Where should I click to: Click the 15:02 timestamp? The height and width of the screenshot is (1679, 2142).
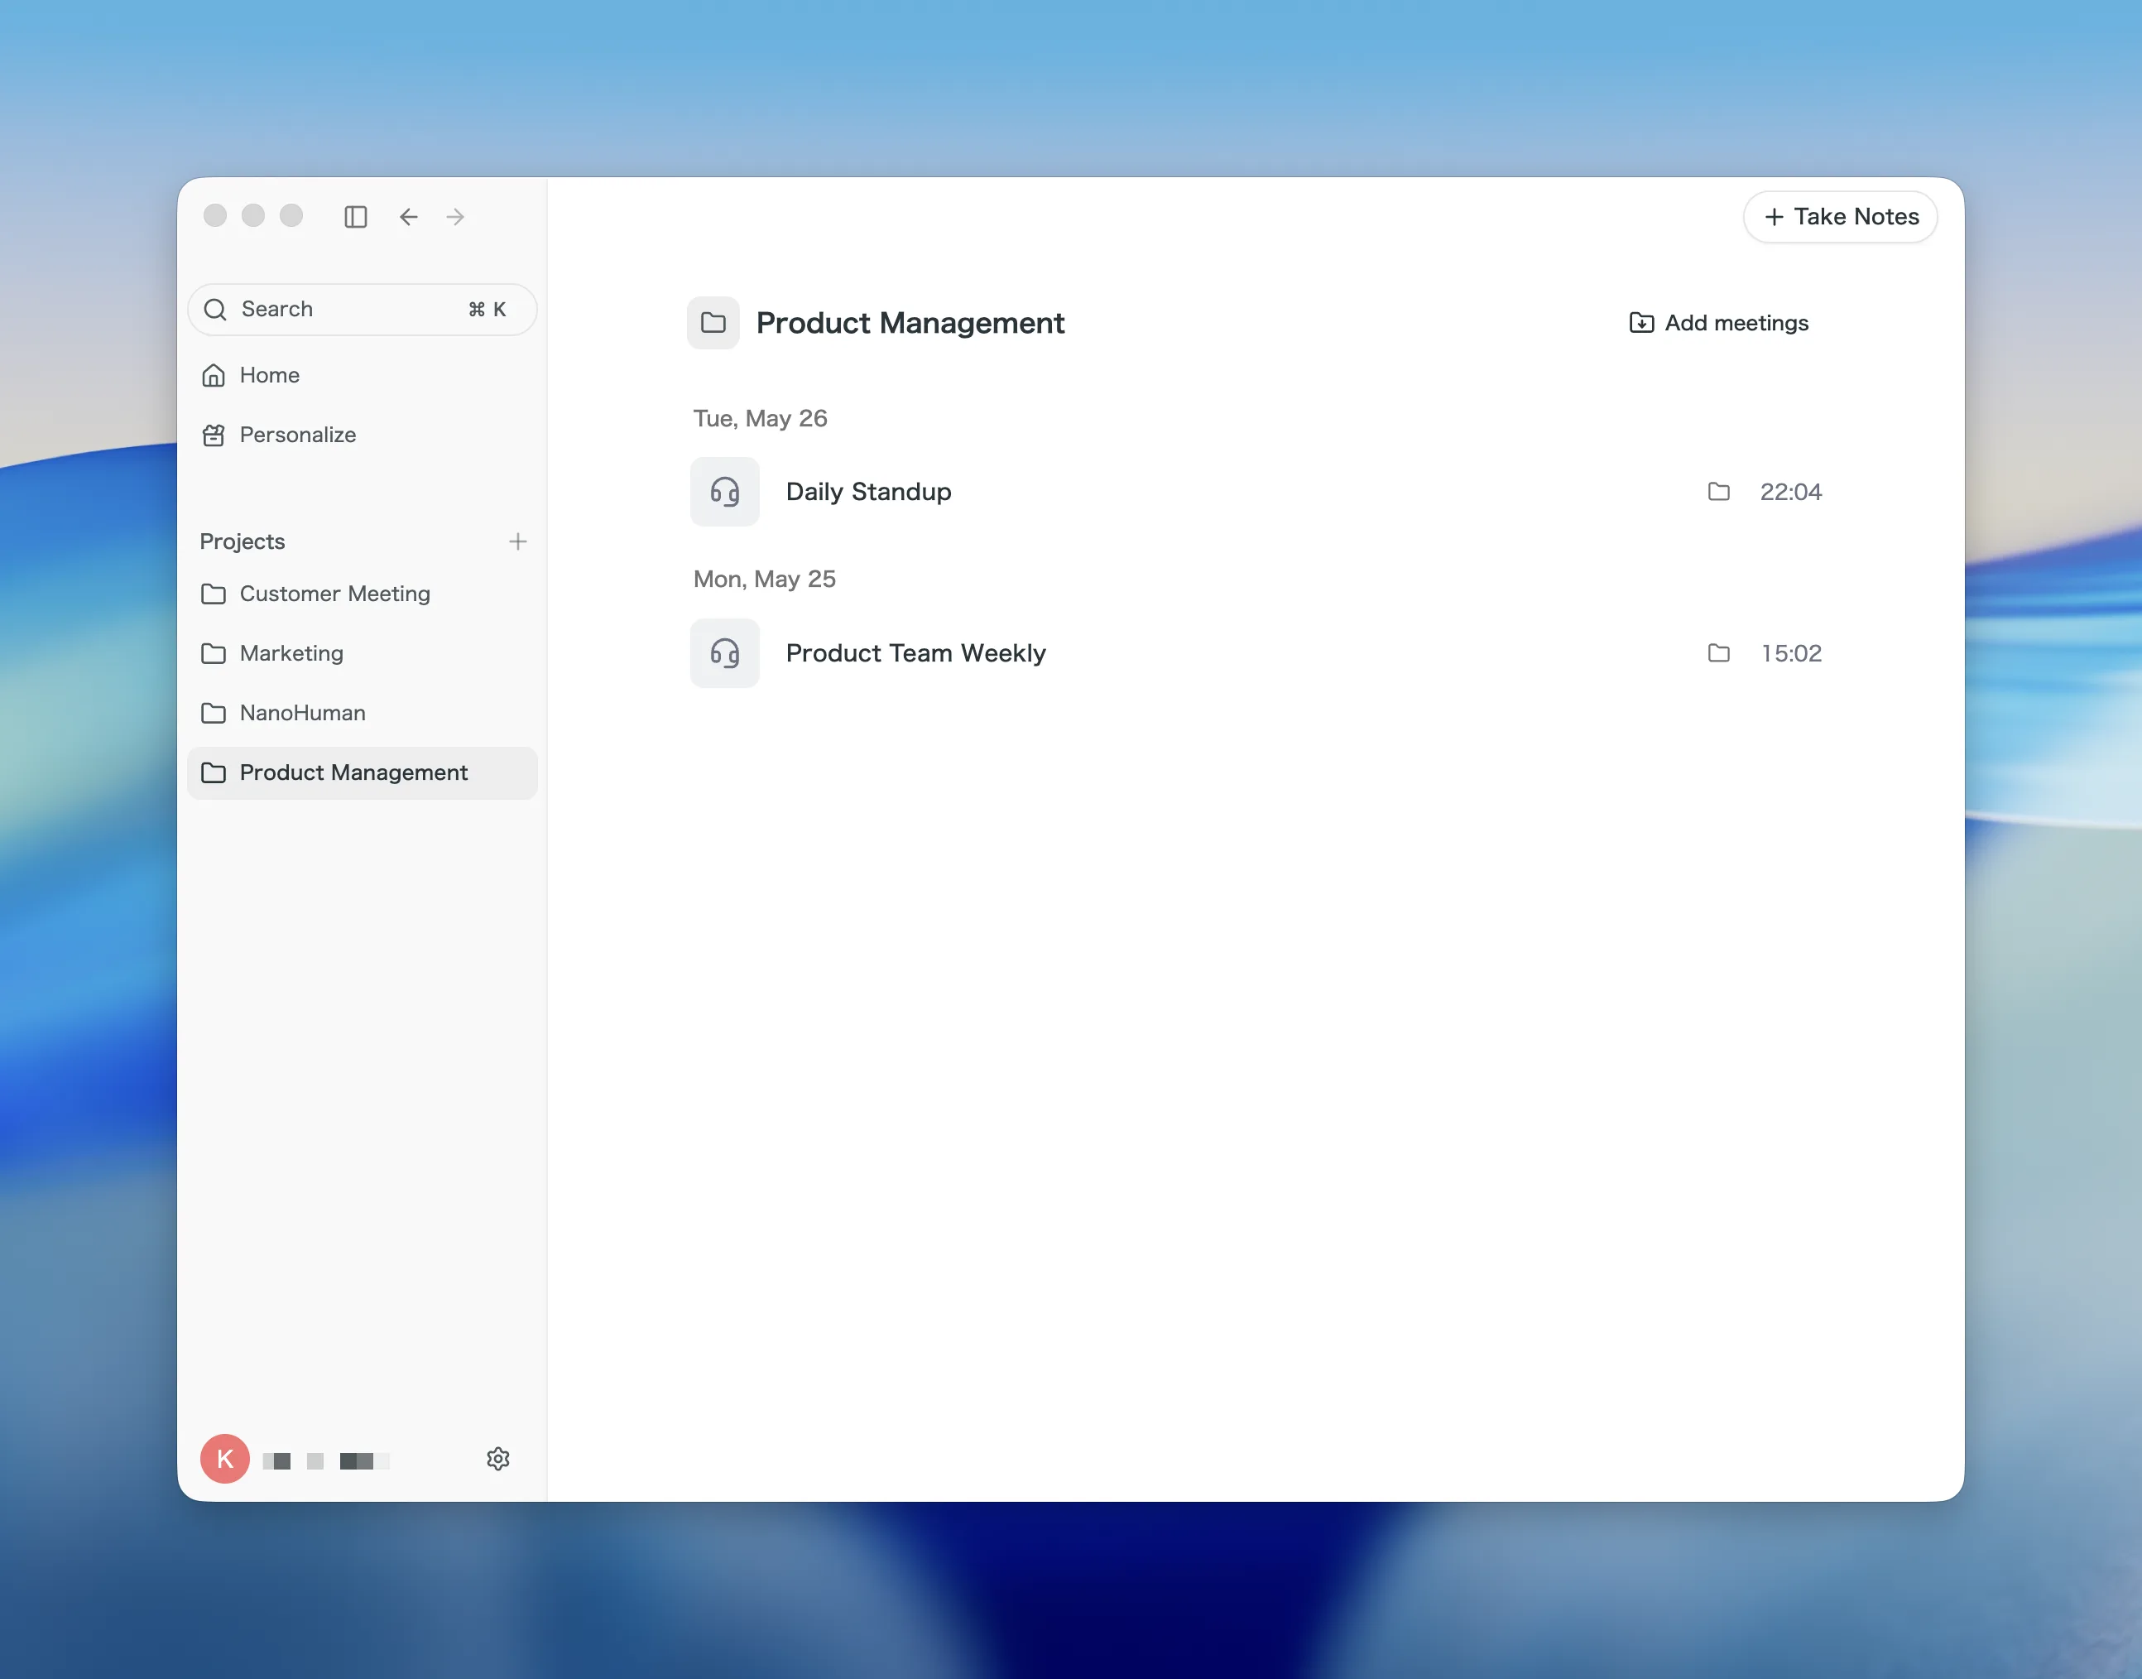tap(1790, 654)
